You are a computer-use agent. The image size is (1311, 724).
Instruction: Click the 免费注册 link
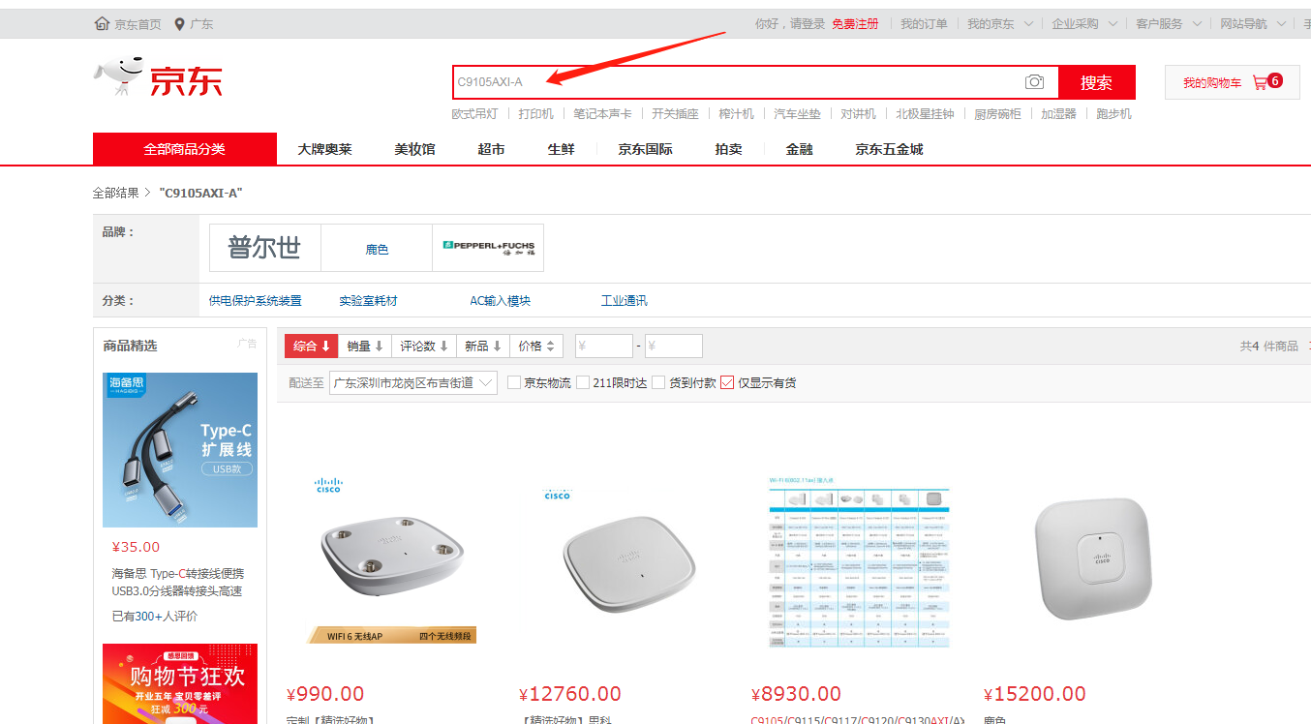point(855,23)
